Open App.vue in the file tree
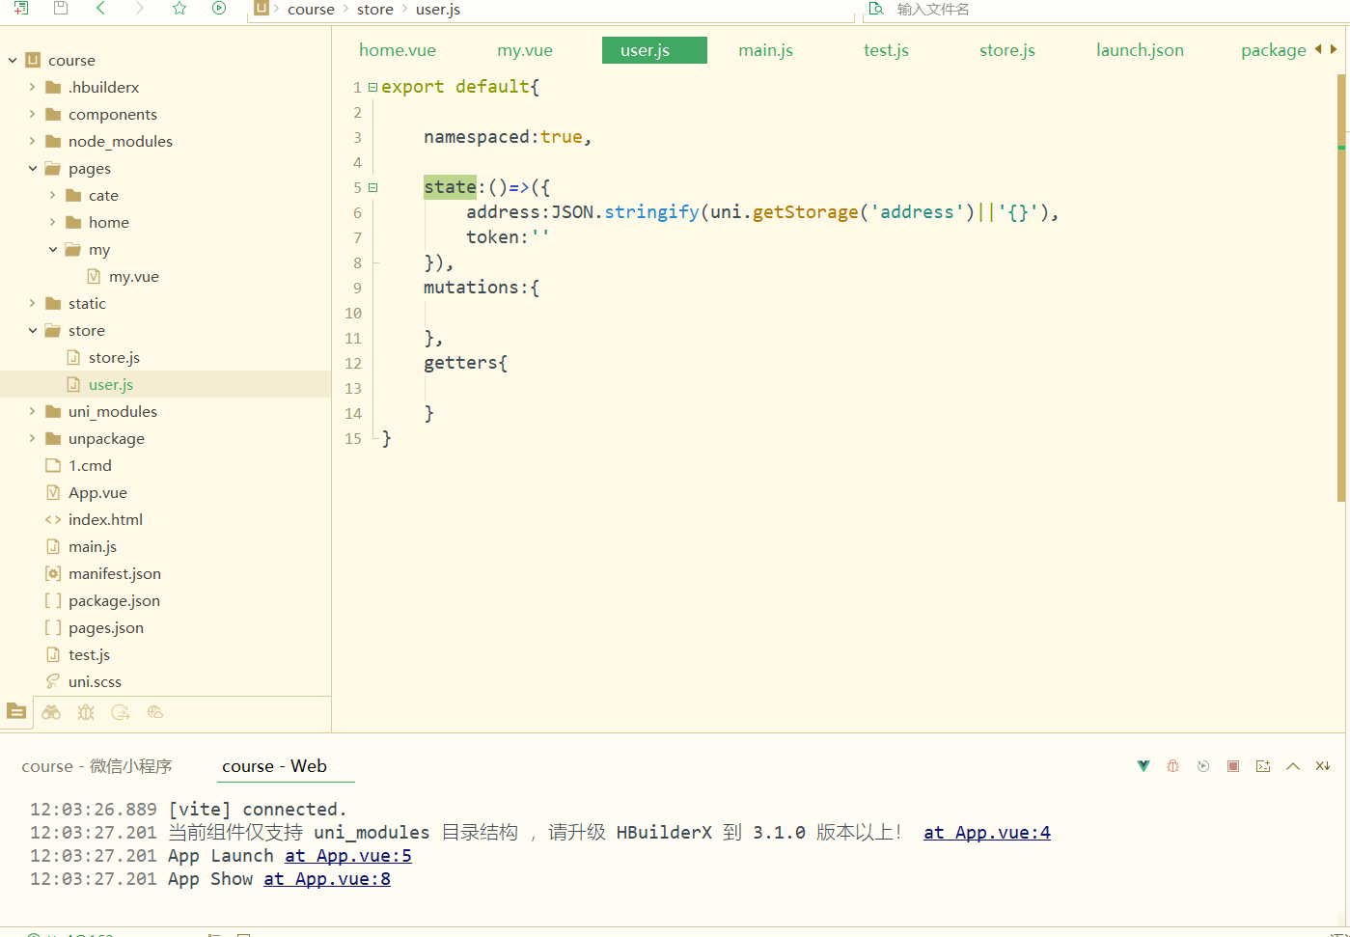This screenshot has width=1350, height=937. point(97,492)
